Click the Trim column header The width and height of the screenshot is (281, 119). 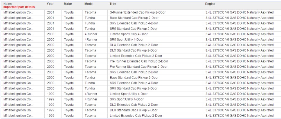coord(113,4)
